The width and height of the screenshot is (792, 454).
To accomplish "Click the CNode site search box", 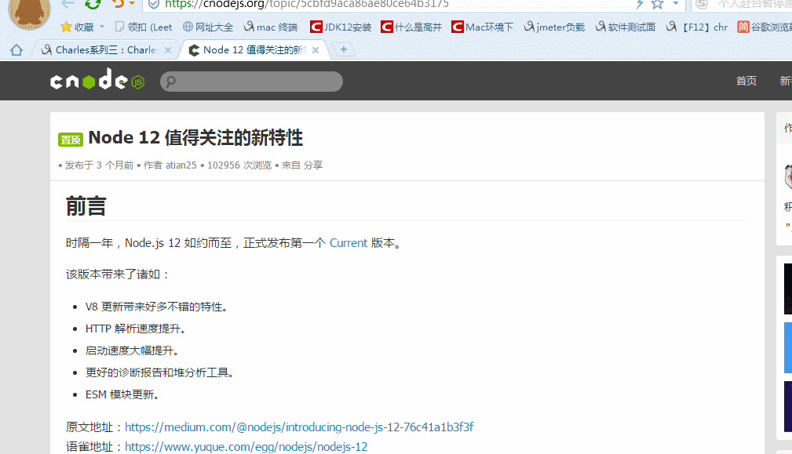I will click(x=251, y=82).
